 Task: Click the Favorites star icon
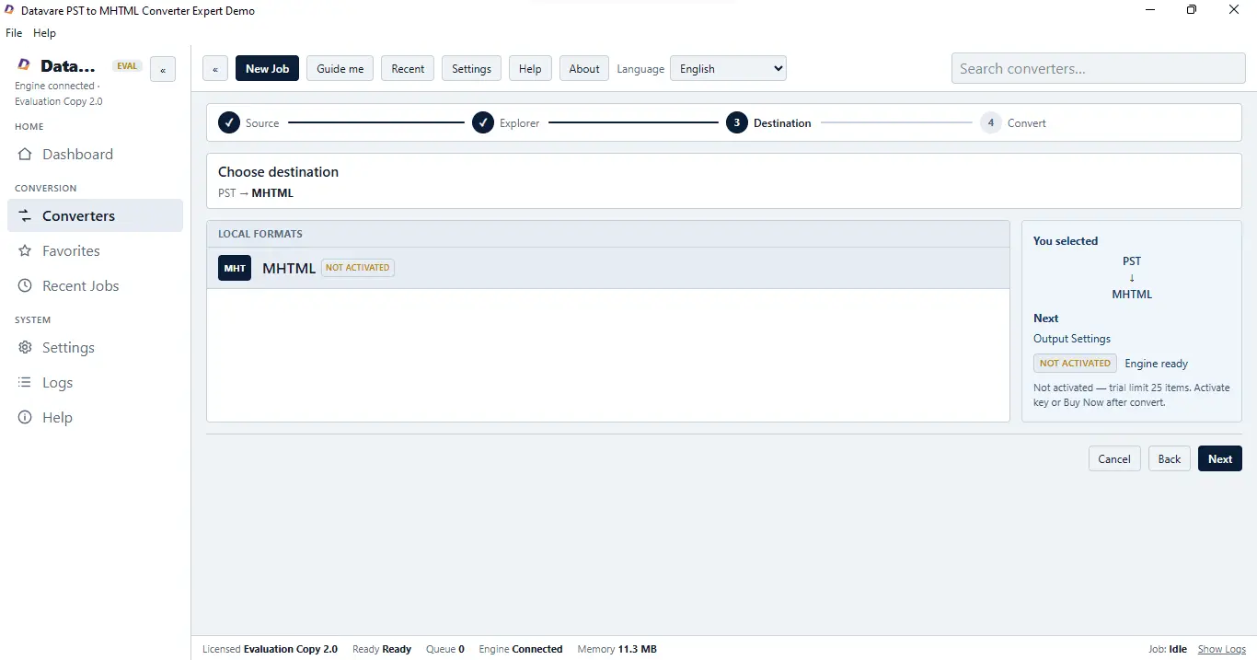click(25, 251)
